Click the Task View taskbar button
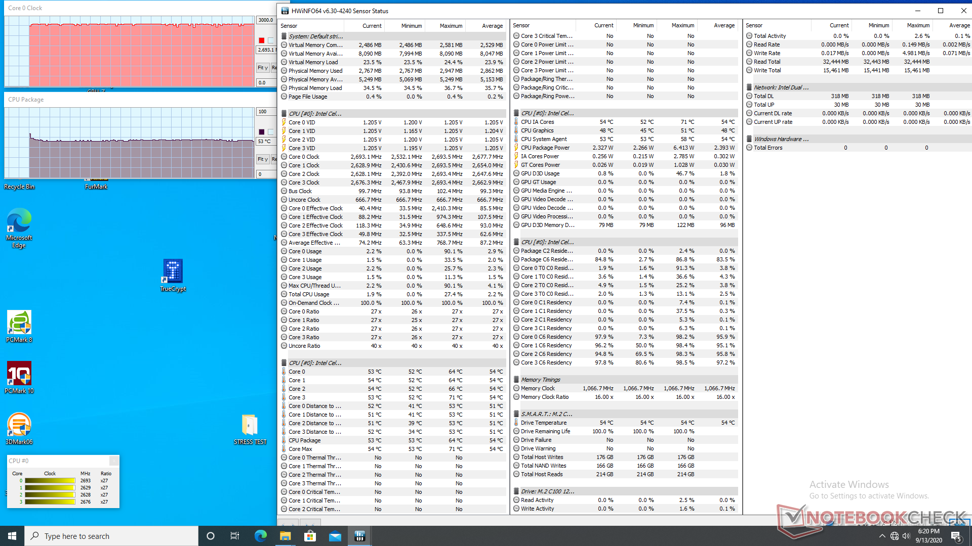Screen dimensions: 972x546 click(x=235, y=536)
